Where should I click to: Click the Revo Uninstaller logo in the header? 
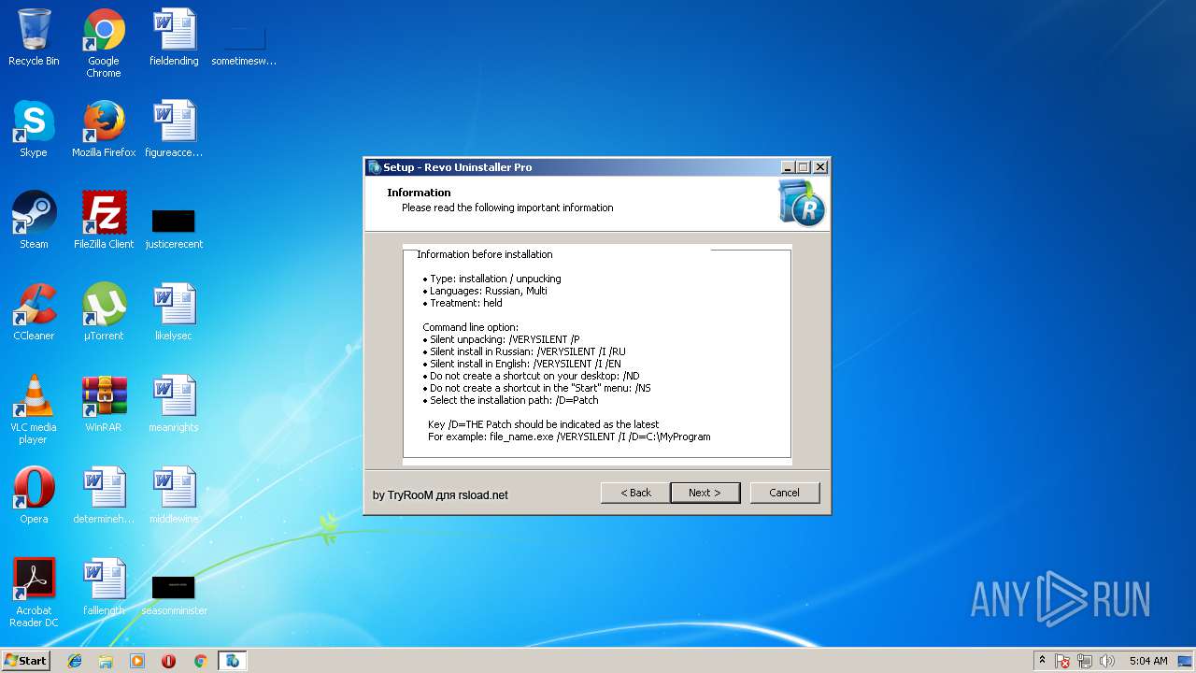click(x=802, y=203)
